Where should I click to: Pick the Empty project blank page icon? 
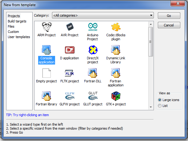pyautogui.click(x=46, y=73)
